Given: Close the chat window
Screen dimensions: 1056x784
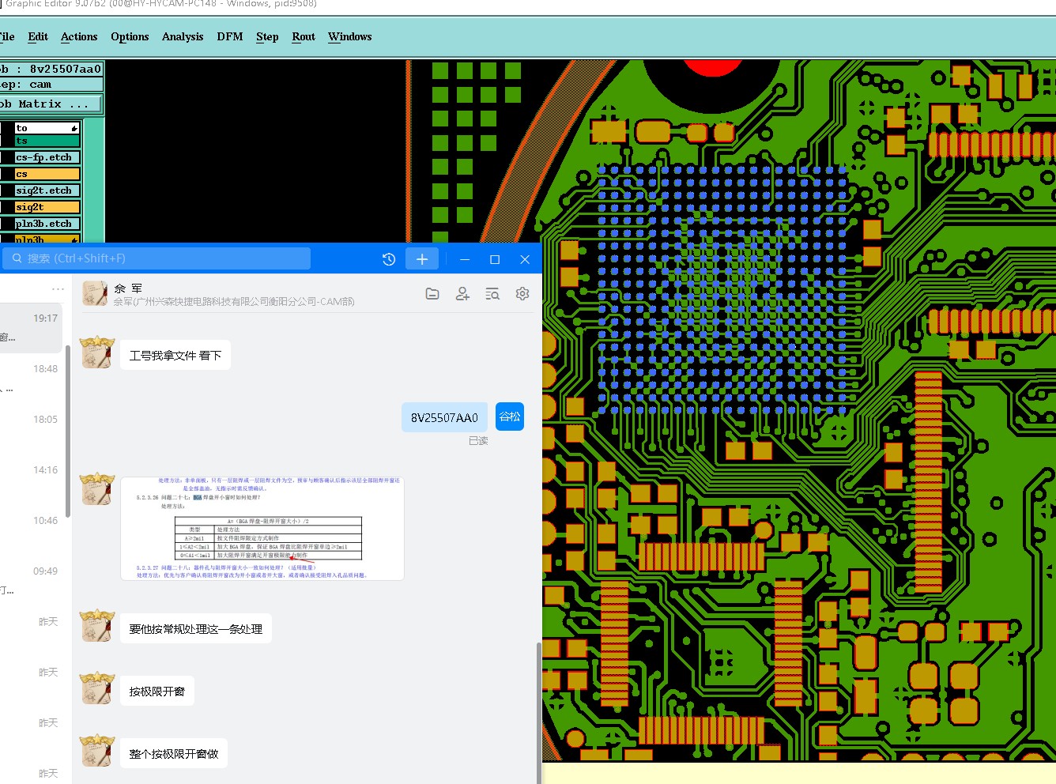Looking at the screenshot, I should pos(525,259).
